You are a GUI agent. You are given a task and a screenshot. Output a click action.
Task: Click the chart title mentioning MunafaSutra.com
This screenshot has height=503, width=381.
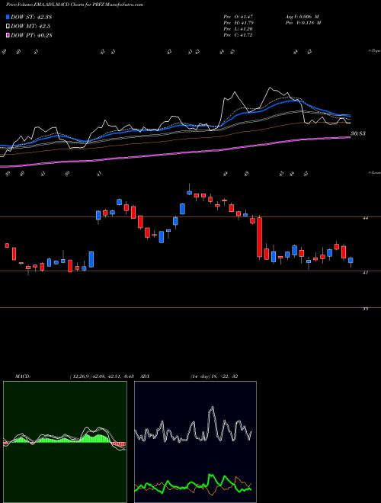tap(75, 5)
